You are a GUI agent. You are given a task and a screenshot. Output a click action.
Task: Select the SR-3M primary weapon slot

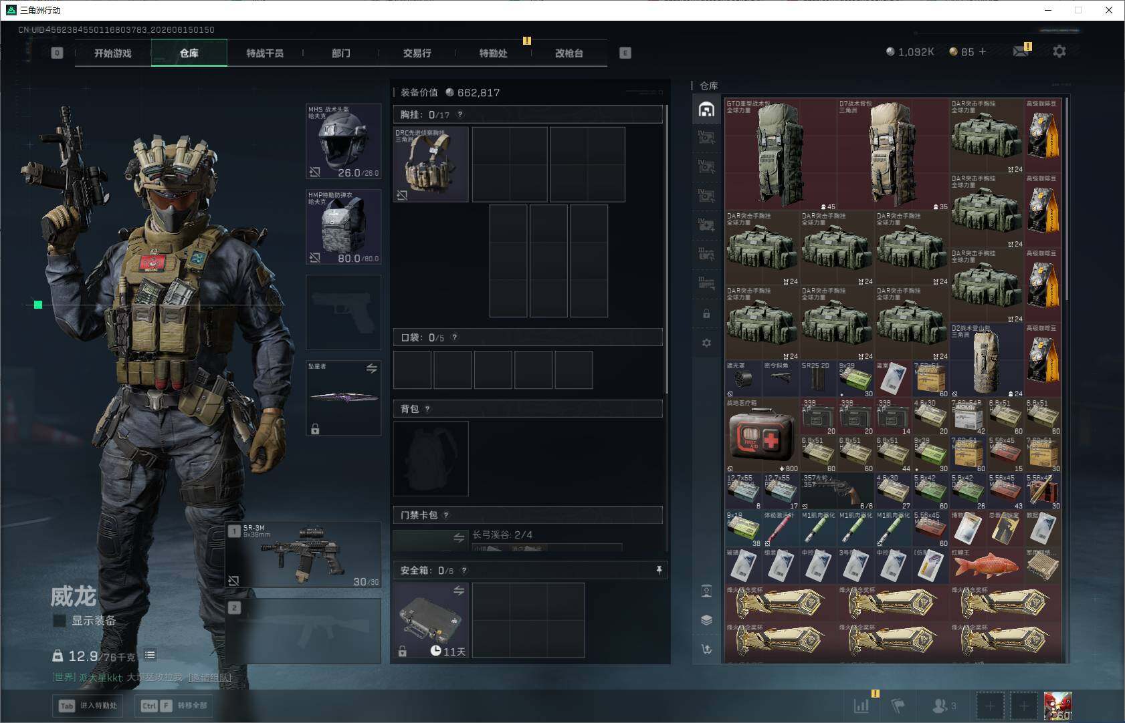(304, 555)
